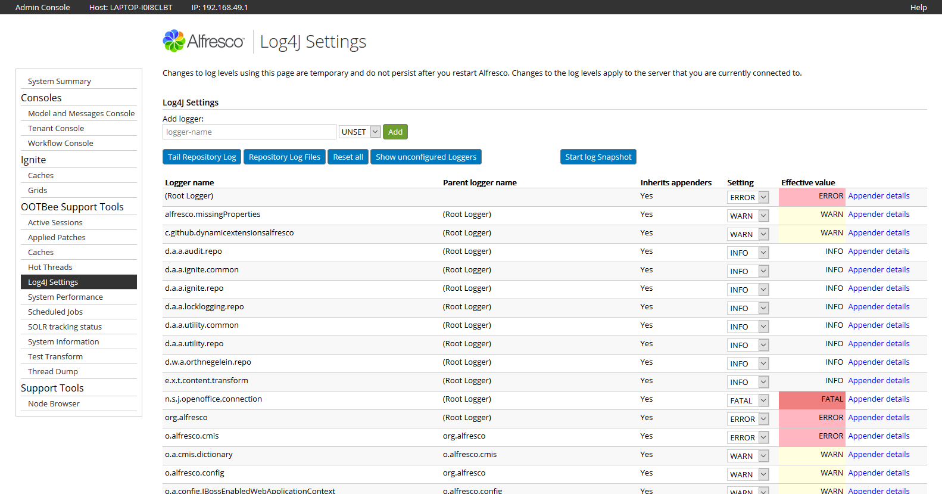Click the Host: LAPTOP-I0I8CLBT text

point(131,7)
